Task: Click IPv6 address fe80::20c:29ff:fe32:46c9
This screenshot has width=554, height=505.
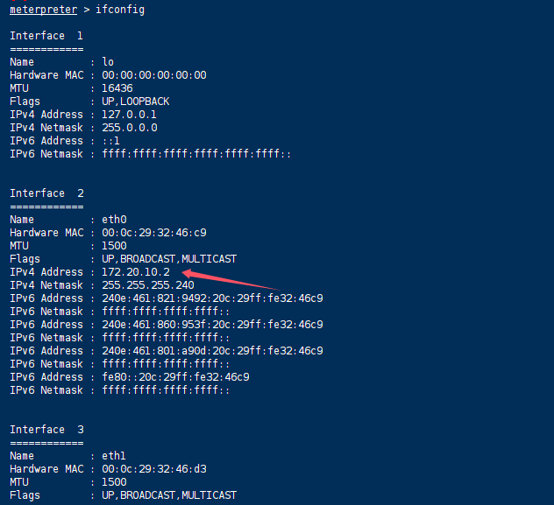Action: [175, 377]
